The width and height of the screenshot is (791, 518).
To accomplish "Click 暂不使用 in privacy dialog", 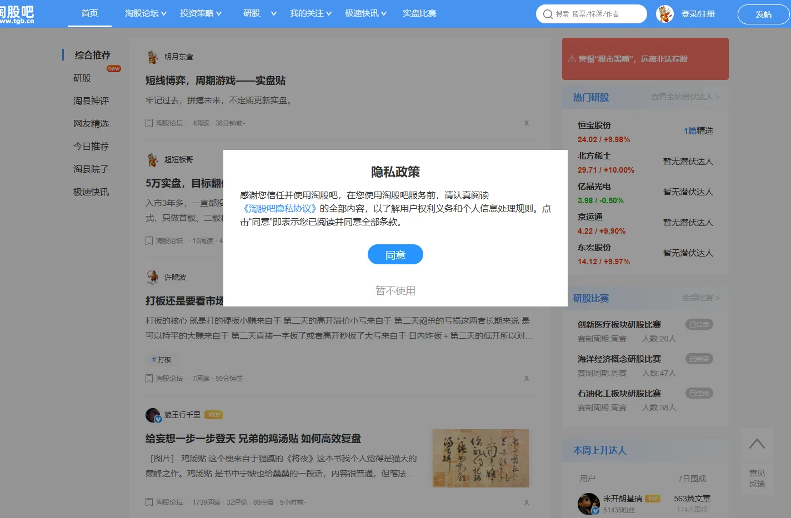I will [x=395, y=290].
